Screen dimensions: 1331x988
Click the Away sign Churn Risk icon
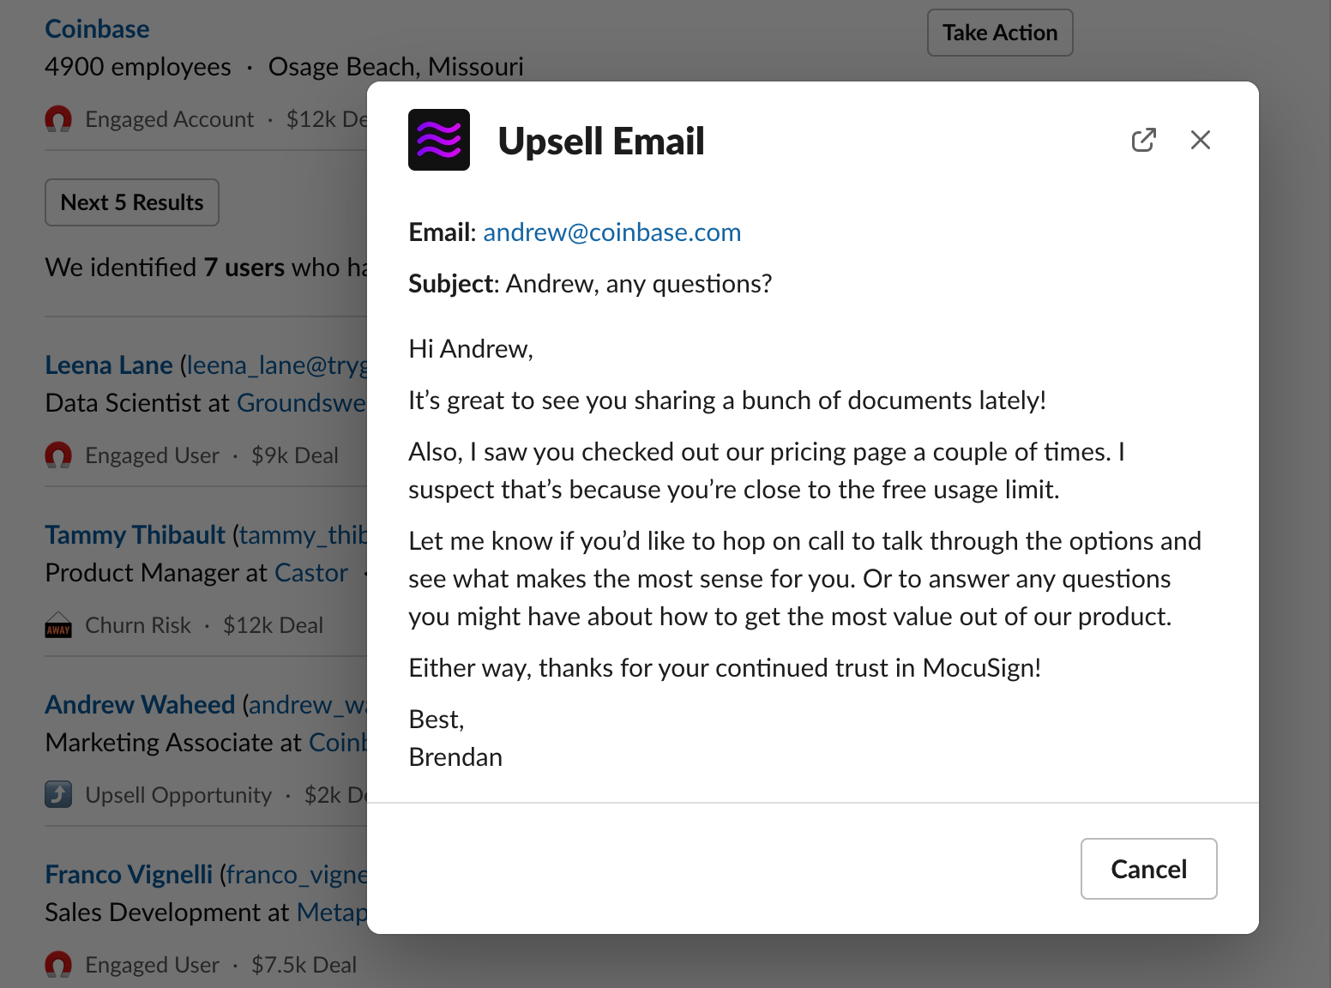[x=58, y=625]
